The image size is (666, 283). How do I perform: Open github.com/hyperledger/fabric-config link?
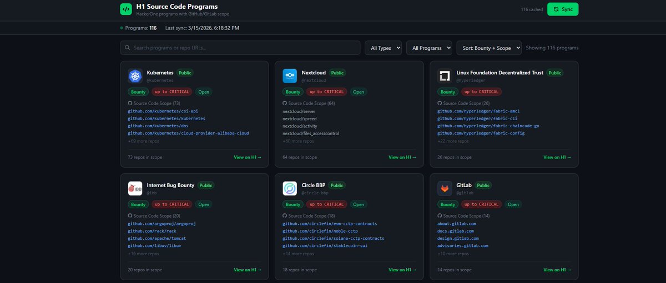pos(481,133)
